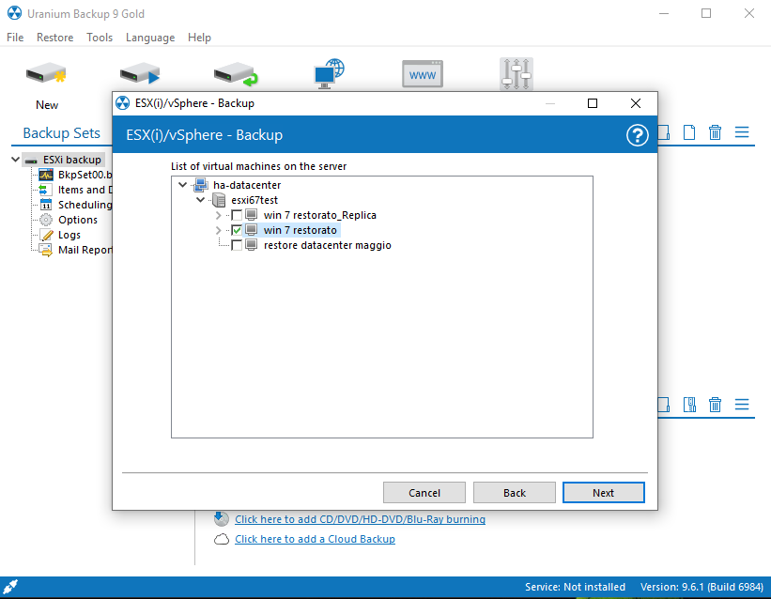The height and width of the screenshot is (599, 771).
Task: Select the win 7 restorato_Replica VM row
Action: (x=319, y=215)
